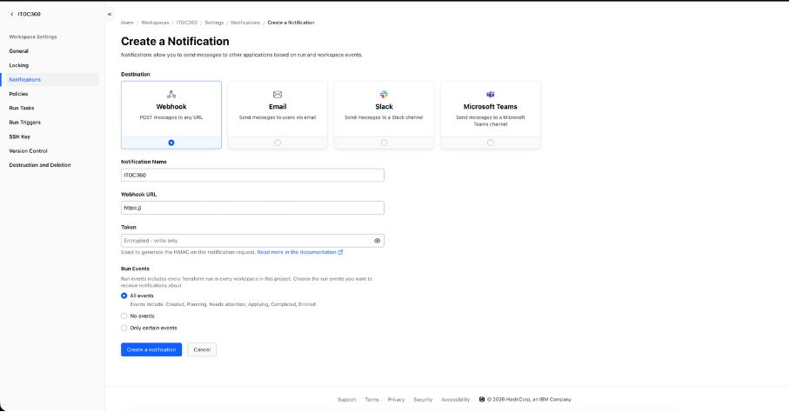Focus the Notification Name text field
Screen dimensions: 790x412
[252, 175]
